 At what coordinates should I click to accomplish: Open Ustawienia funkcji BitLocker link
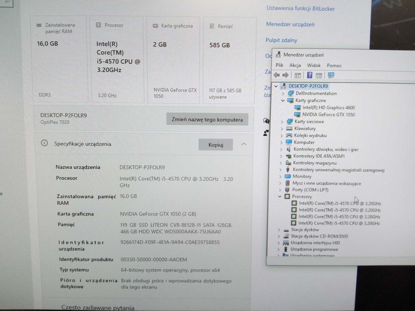point(300,8)
